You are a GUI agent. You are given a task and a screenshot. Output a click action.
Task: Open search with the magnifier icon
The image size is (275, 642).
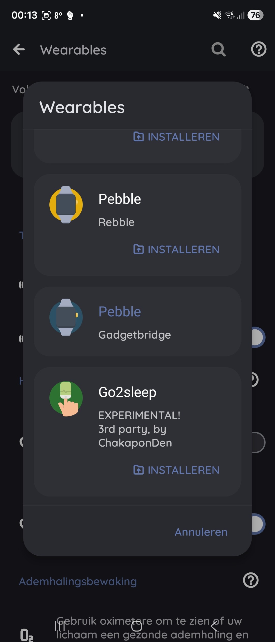pyautogui.click(x=218, y=49)
